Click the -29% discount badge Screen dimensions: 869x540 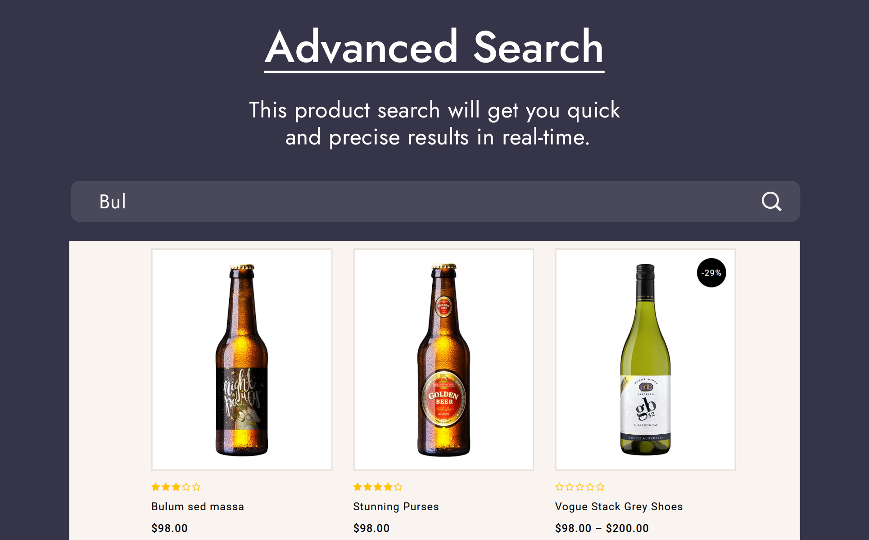(x=711, y=273)
